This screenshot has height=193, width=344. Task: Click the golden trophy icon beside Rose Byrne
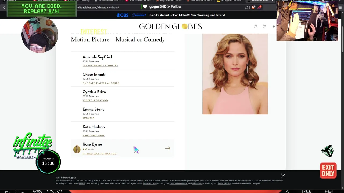click(x=77, y=149)
